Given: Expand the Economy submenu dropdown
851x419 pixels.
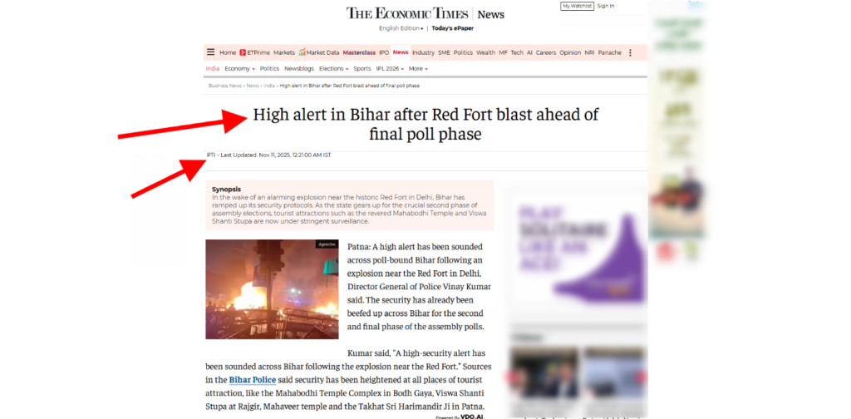Looking at the screenshot, I should pos(239,69).
